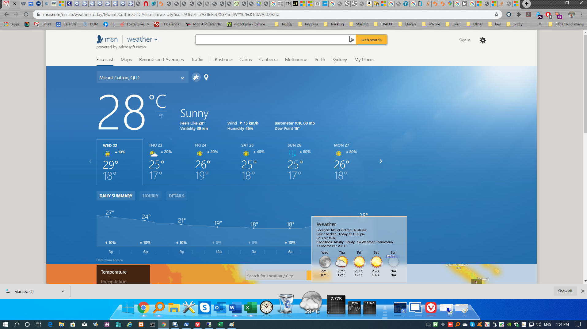Reload the page using the refresh icon
587x329 pixels.
point(26,14)
